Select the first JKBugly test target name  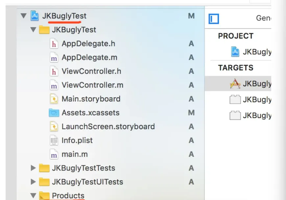257,100
